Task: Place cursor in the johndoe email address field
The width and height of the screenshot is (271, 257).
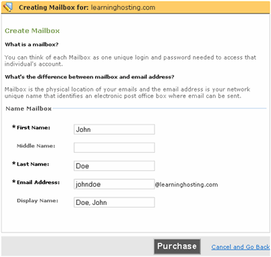Action: click(x=114, y=184)
